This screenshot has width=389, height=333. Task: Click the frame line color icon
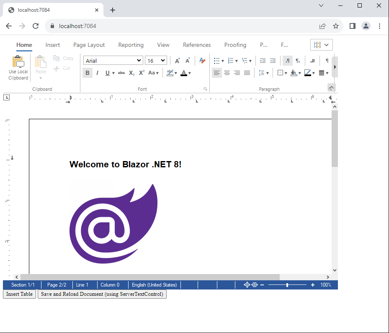(x=308, y=73)
